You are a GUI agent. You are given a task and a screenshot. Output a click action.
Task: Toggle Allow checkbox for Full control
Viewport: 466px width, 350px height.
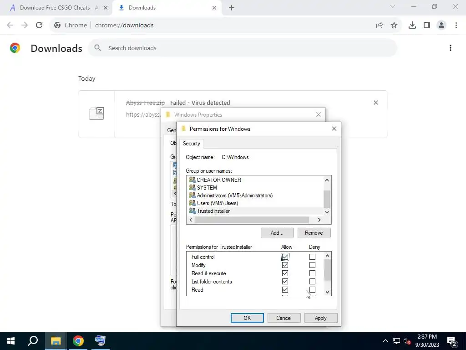285,257
